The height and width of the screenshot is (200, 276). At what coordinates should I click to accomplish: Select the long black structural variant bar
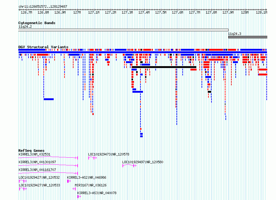pos(164,67)
